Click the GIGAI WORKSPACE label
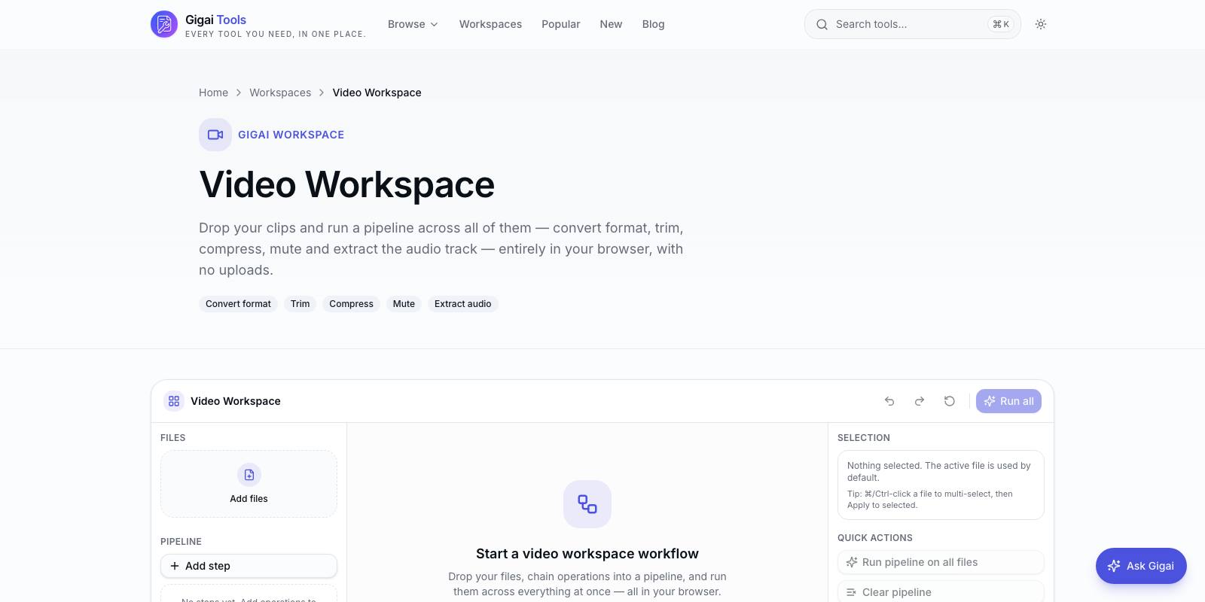This screenshot has height=602, width=1205. click(x=291, y=135)
